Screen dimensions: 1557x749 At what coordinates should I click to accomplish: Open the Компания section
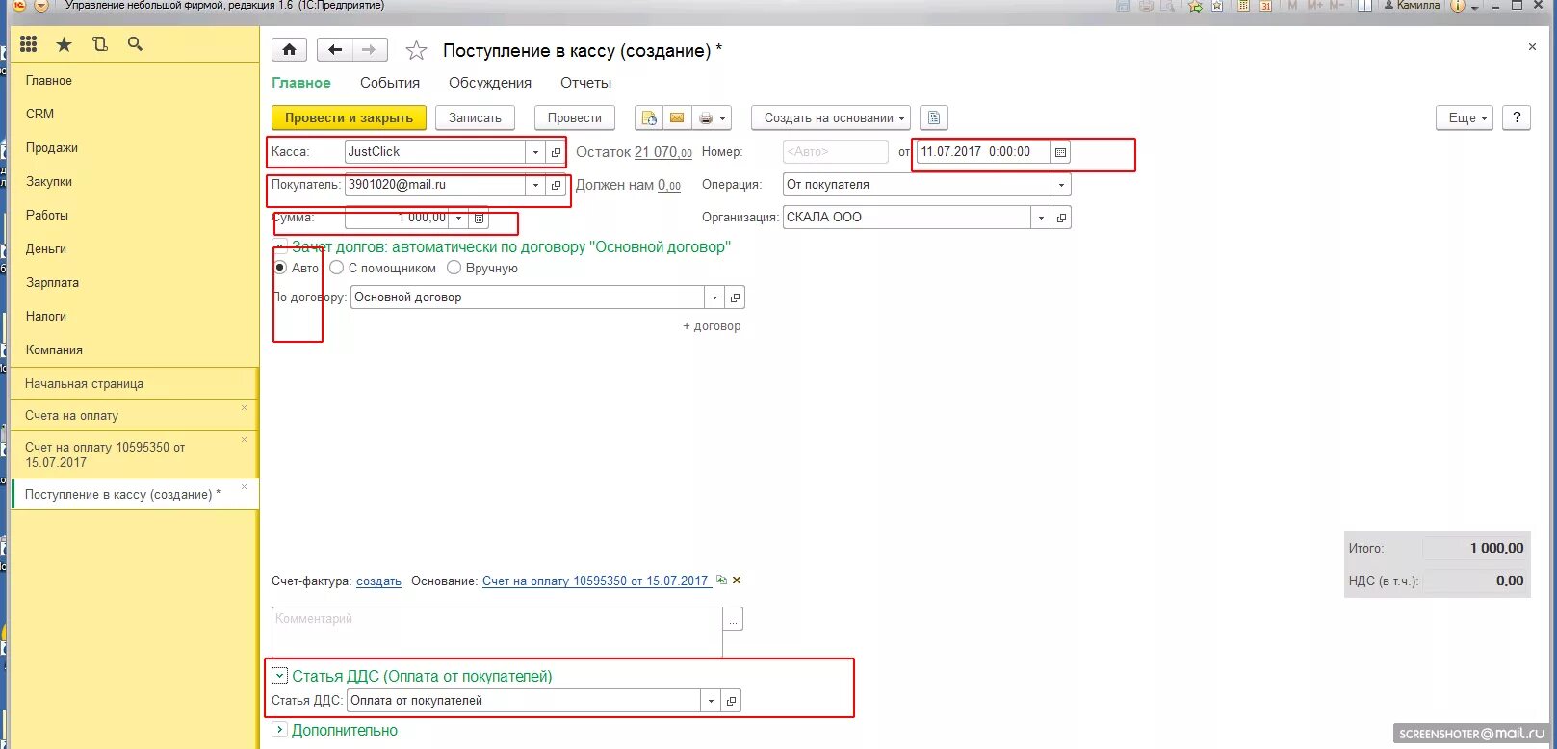tap(54, 349)
